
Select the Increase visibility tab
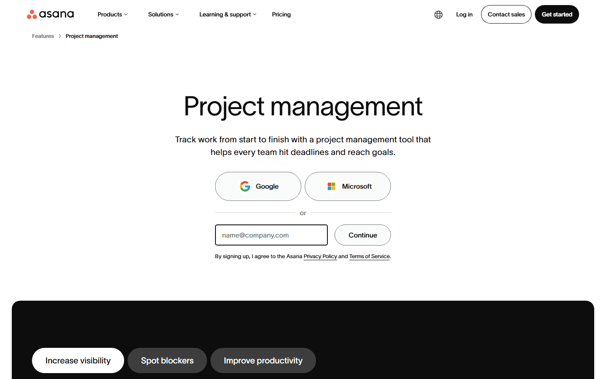78,360
